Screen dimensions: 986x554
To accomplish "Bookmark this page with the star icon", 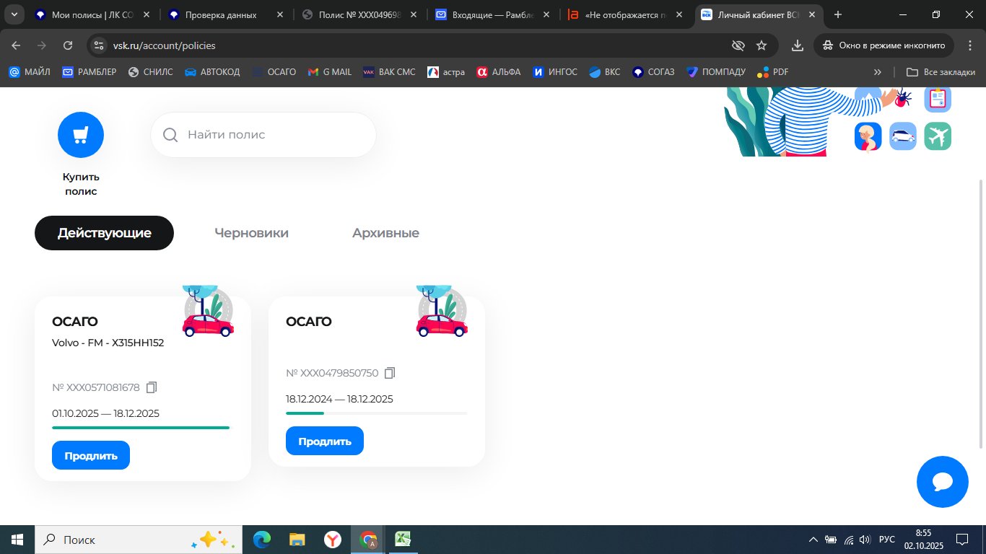I will click(762, 45).
